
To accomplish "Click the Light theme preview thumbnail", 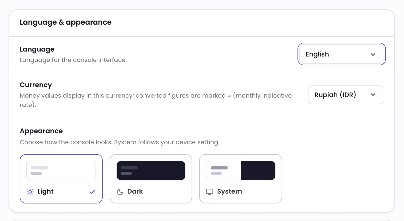I will point(61,171).
